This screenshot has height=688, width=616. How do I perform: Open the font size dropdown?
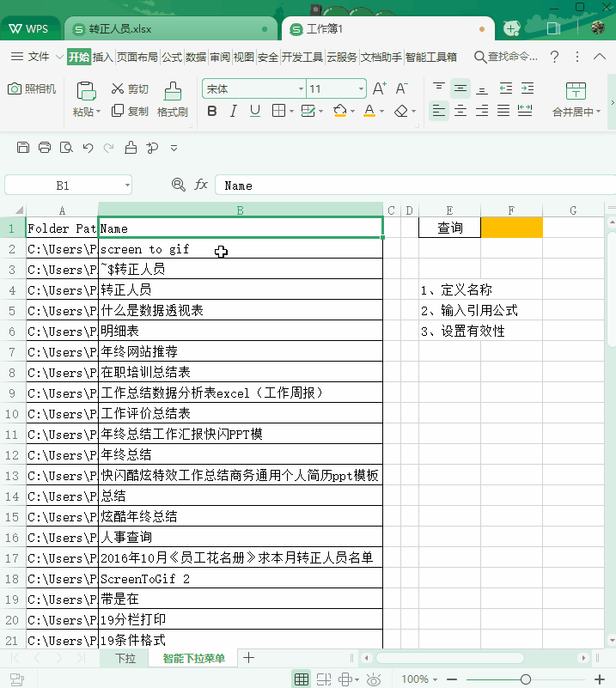[x=361, y=88]
